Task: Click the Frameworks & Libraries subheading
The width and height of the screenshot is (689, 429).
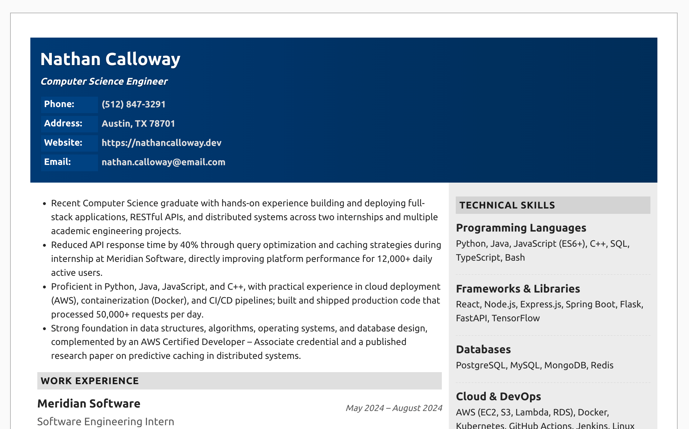Action: pyautogui.click(x=518, y=289)
